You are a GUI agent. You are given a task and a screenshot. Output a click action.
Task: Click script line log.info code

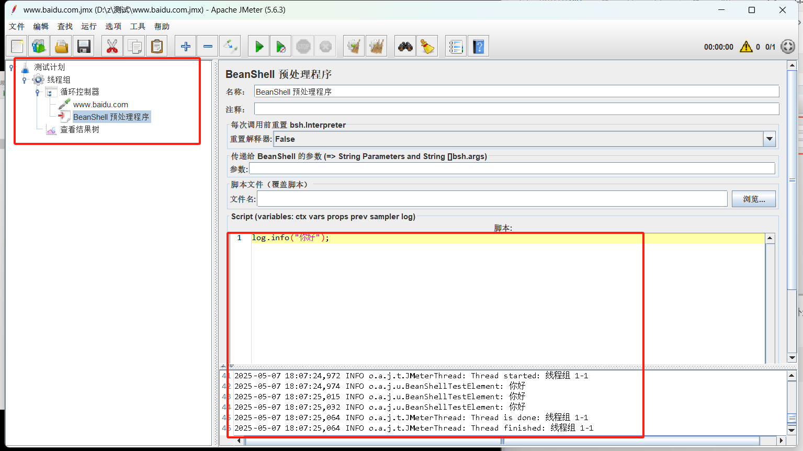(x=290, y=238)
